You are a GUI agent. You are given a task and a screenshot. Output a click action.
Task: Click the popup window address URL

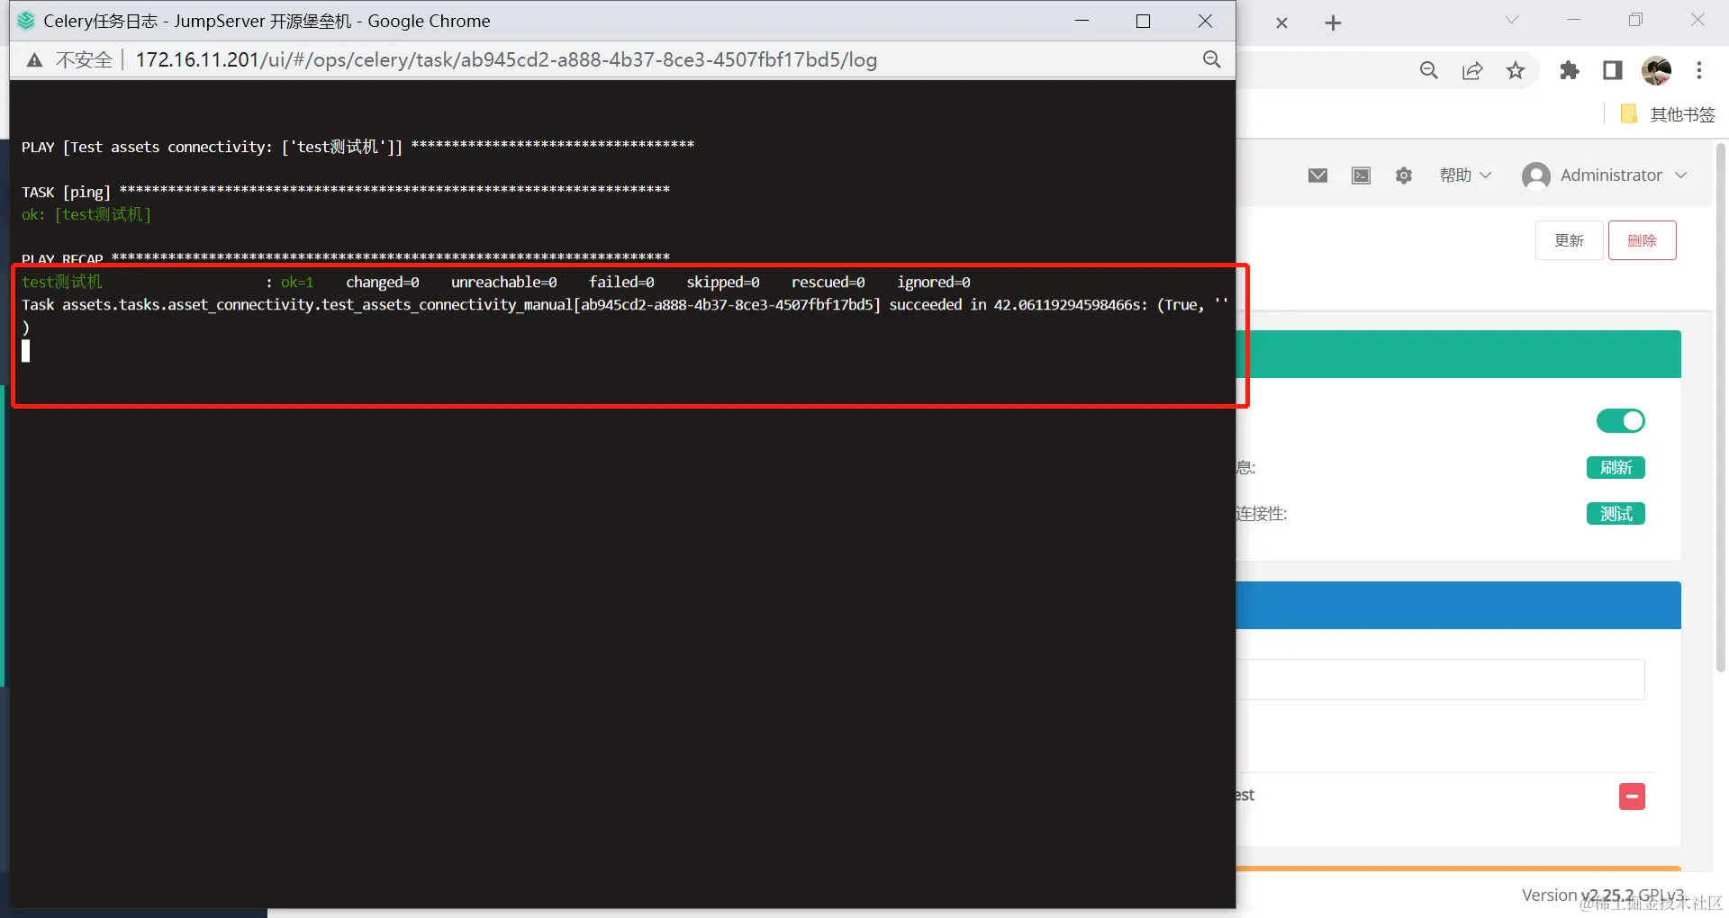pos(506,60)
